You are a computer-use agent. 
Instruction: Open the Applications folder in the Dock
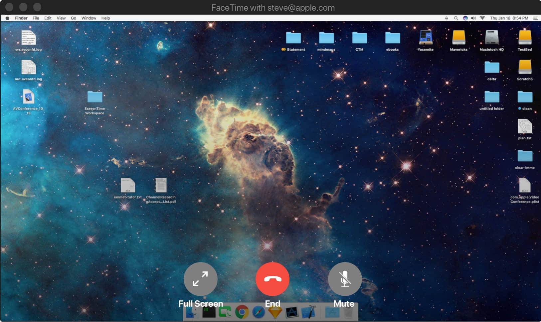click(x=332, y=312)
